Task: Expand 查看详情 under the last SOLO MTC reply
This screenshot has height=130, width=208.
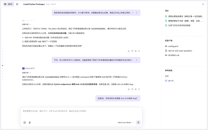Action: (25, 73)
